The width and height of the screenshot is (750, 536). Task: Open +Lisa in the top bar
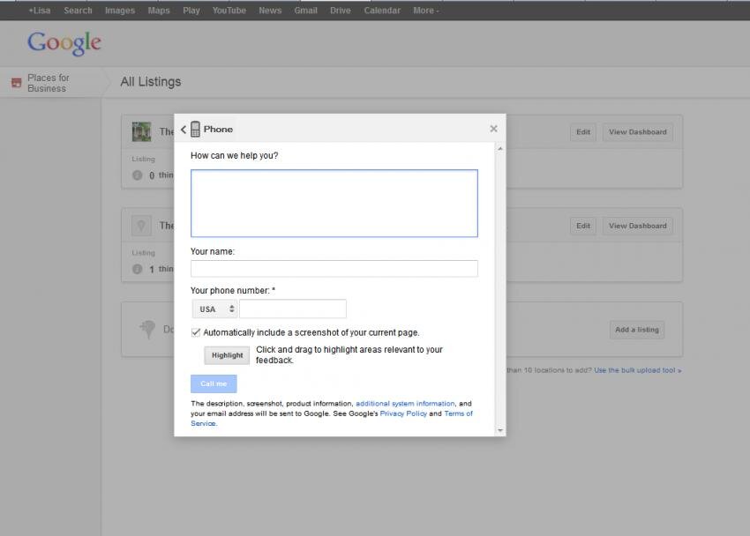(39, 11)
